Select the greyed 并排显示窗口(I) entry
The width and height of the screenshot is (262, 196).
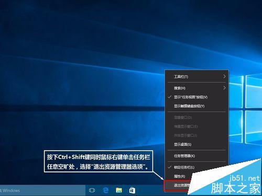click(196, 135)
